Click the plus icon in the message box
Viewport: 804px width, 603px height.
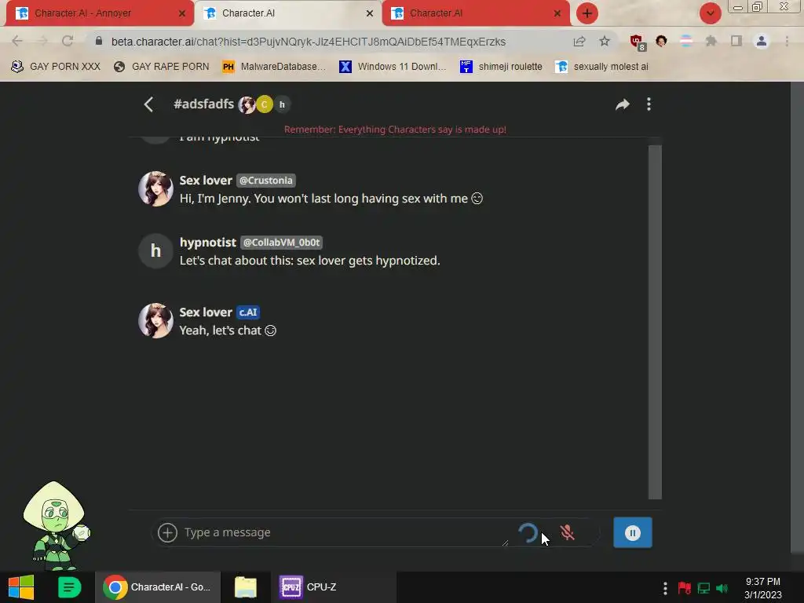coord(167,532)
